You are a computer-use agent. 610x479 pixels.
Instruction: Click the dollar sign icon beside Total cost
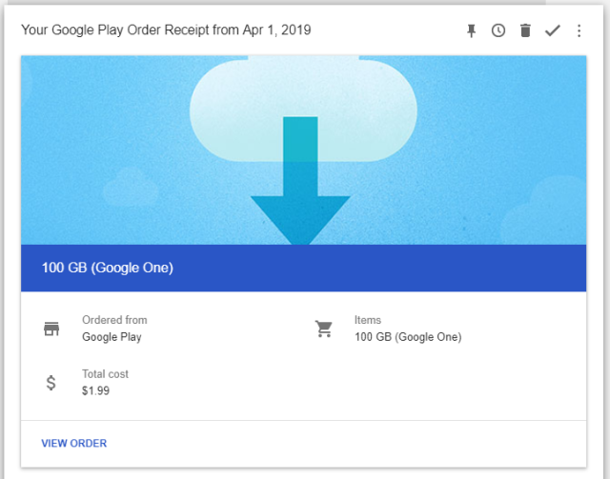51,383
